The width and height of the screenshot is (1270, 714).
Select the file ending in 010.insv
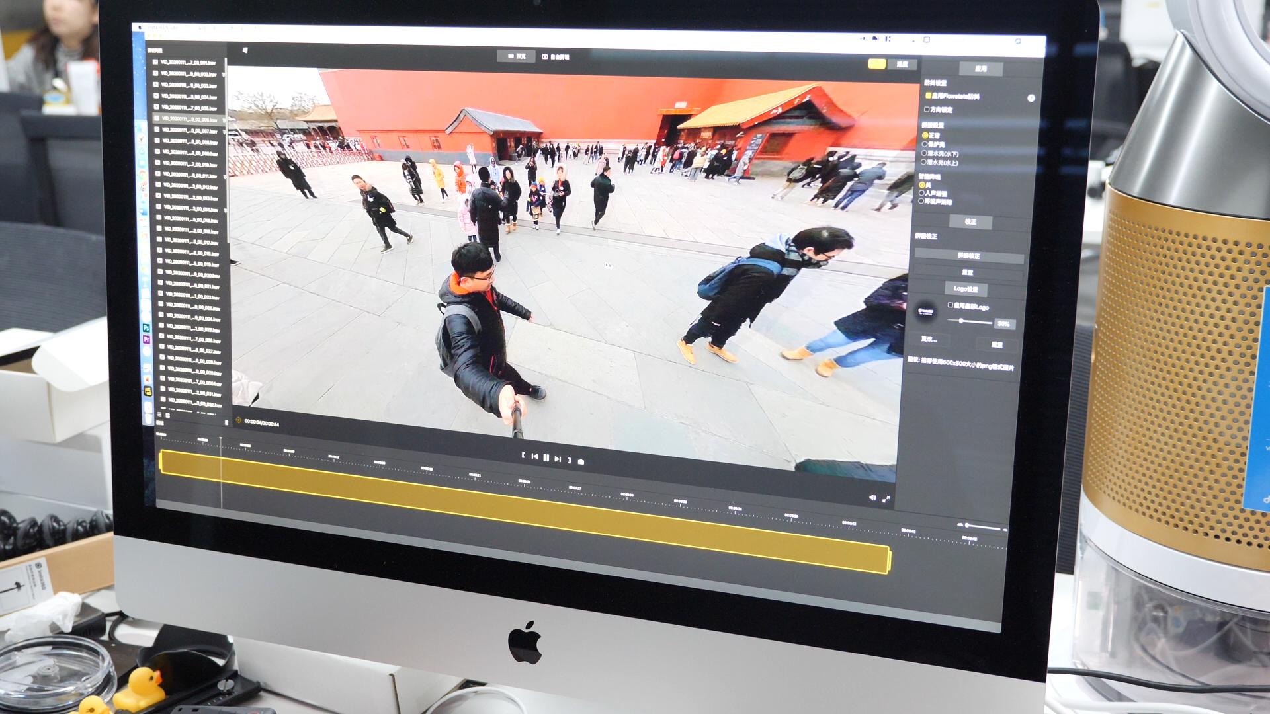[x=189, y=164]
